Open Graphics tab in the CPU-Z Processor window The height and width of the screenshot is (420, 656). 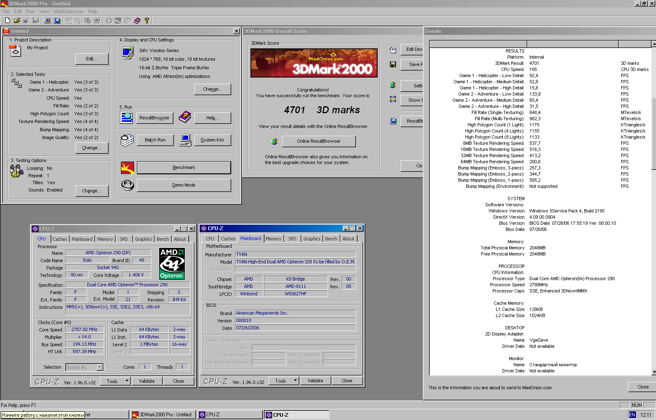[143, 239]
